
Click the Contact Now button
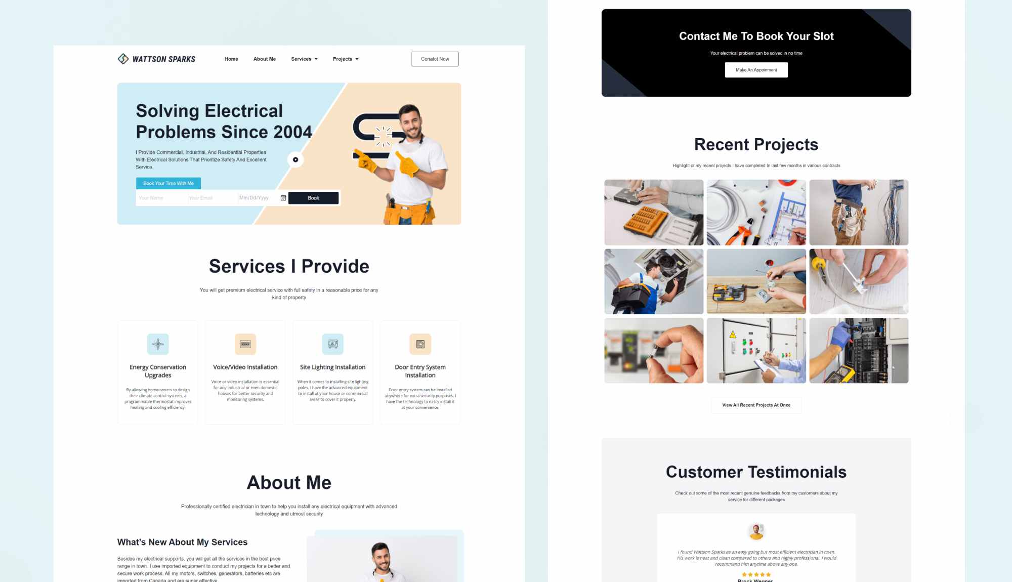tap(435, 58)
